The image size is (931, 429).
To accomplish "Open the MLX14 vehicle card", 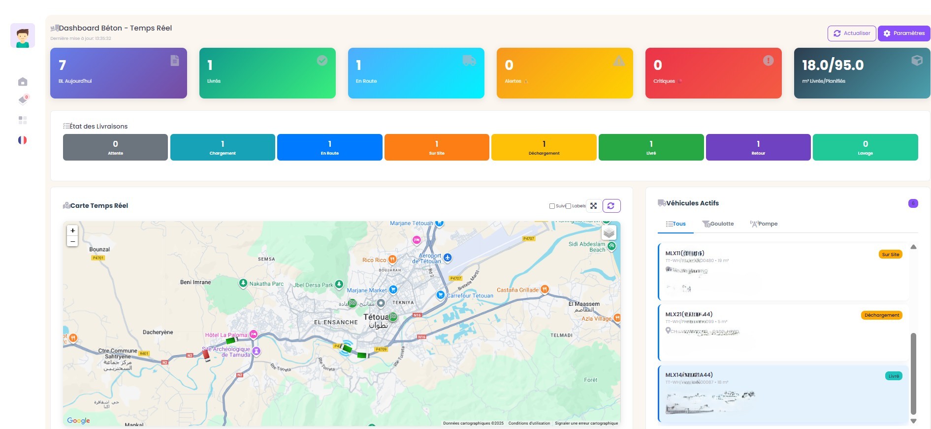I will tap(783, 395).
